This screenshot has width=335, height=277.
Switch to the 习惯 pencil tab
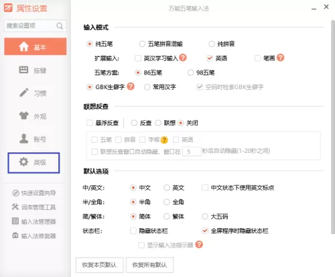click(36, 93)
